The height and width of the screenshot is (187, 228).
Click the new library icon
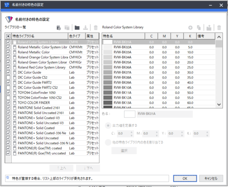(x=58, y=27)
